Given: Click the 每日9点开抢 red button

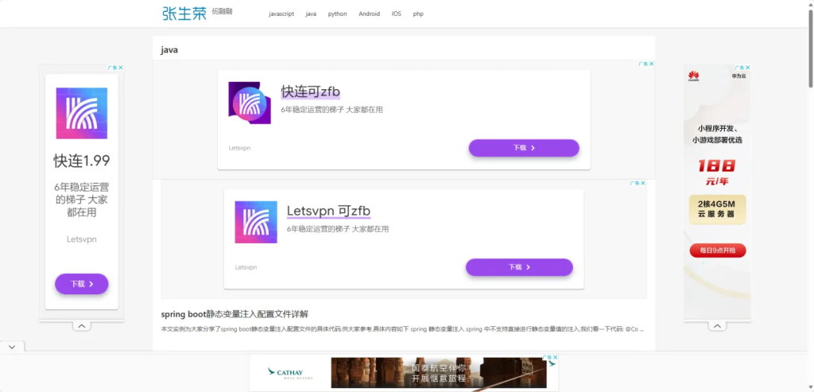Looking at the screenshot, I should pyautogui.click(x=718, y=250).
